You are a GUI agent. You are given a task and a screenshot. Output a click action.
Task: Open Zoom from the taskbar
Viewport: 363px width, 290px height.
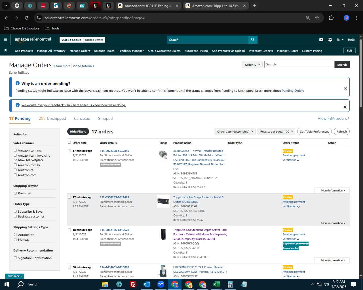pyautogui.click(x=161, y=284)
